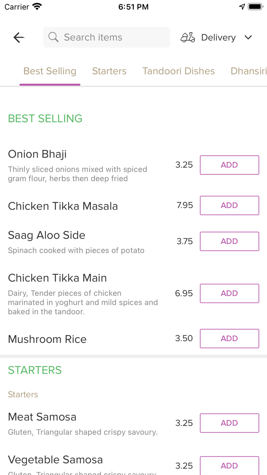Add Saag Aloo Side to order

coord(229,241)
